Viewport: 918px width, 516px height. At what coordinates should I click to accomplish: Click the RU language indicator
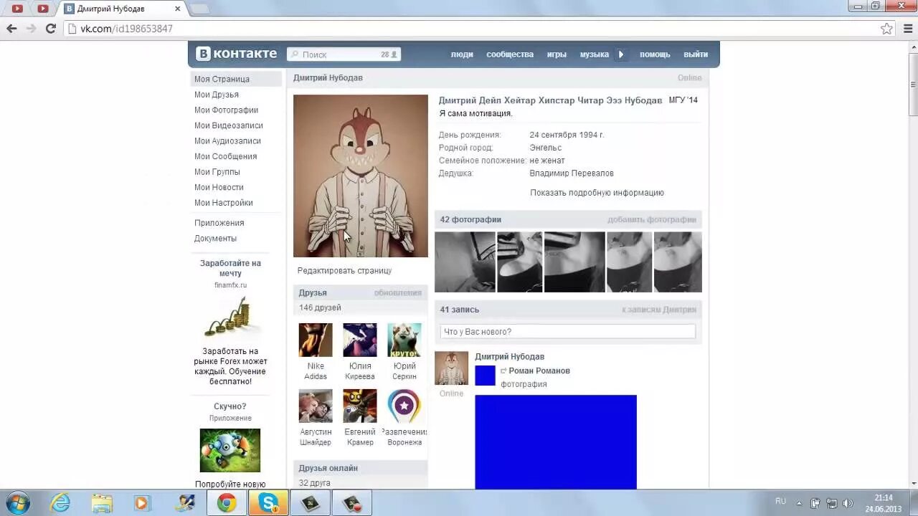pos(780,502)
